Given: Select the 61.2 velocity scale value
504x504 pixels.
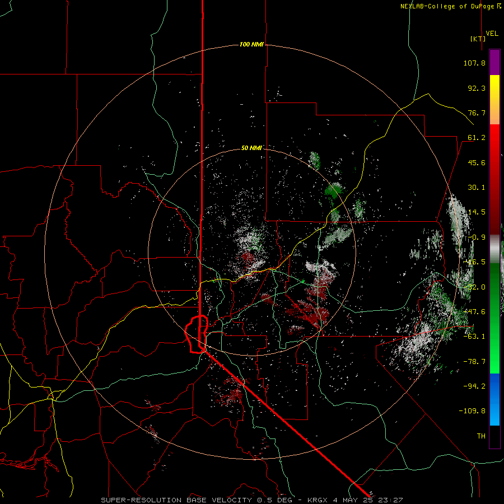Looking at the screenshot, I should (x=477, y=138).
